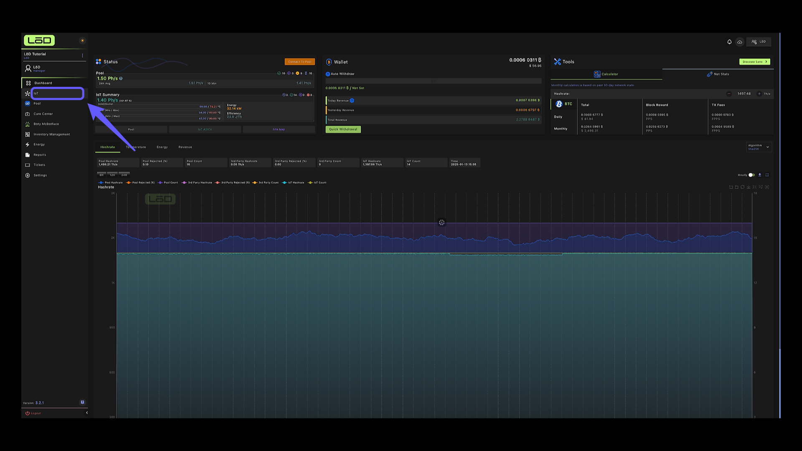Toggle the Hourly switch
Screen dimensions: 802x451
click(x=751, y=175)
